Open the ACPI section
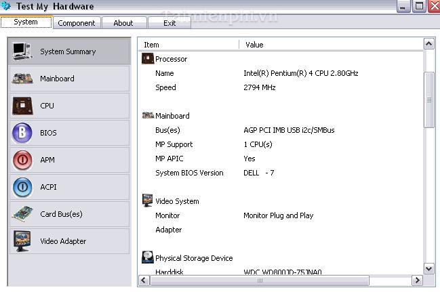This screenshot has width=440, height=292. pos(70,187)
